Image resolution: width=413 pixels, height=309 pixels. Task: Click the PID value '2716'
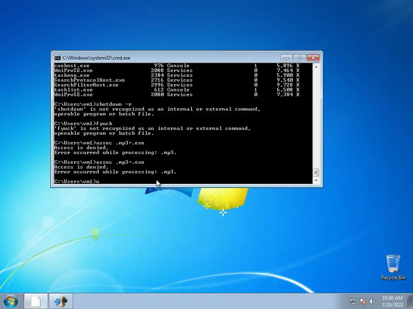click(x=157, y=80)
